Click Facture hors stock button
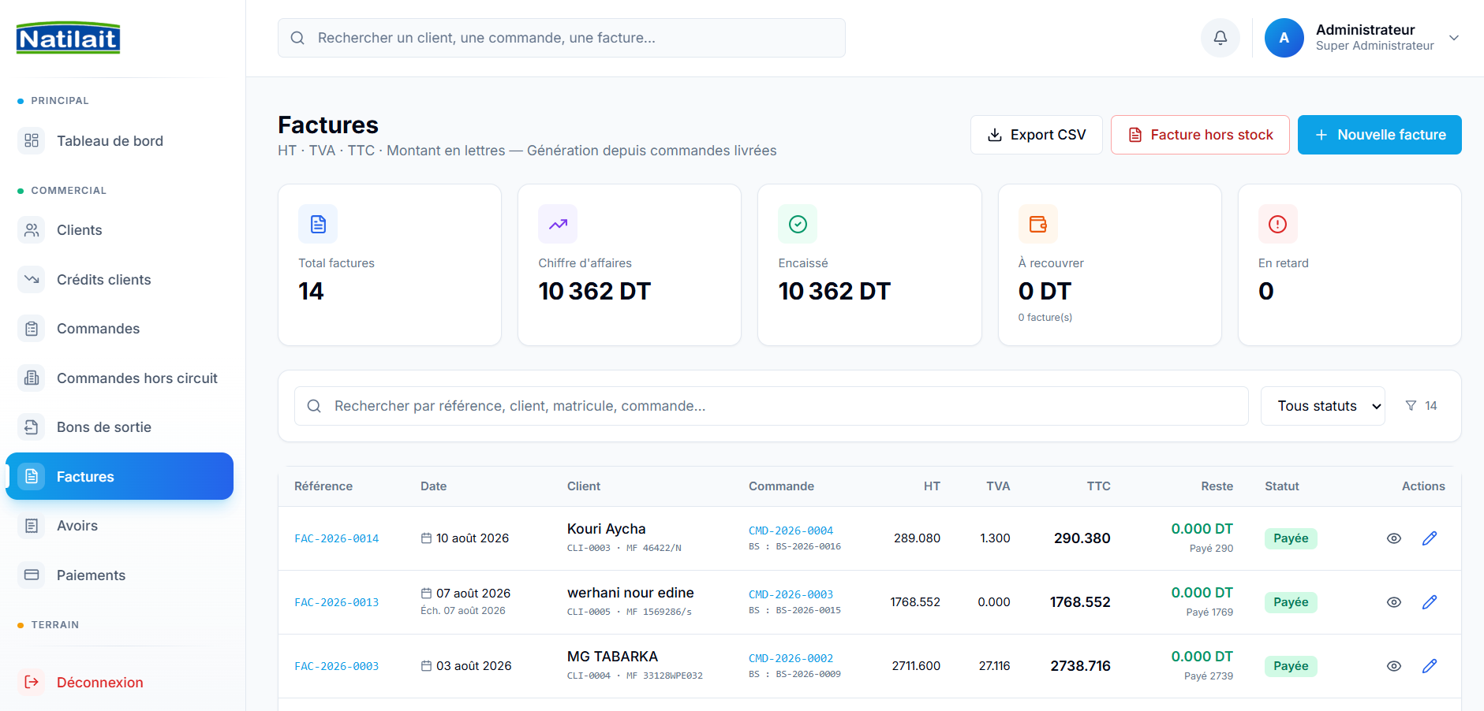The width and height of the screenshot is (1484, 711). [1199, 135]
